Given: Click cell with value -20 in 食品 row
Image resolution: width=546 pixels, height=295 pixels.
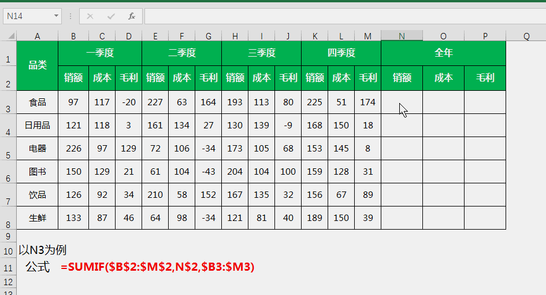Looking at the screenshot, I should (128, 102).
